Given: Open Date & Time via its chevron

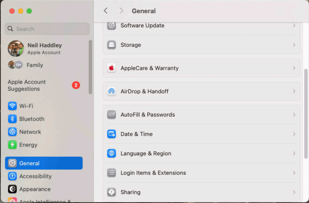Looking at the screenshot, I should (x=294, y=134).
